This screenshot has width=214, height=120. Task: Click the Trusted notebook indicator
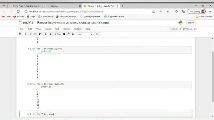click(x=174, y=29)
